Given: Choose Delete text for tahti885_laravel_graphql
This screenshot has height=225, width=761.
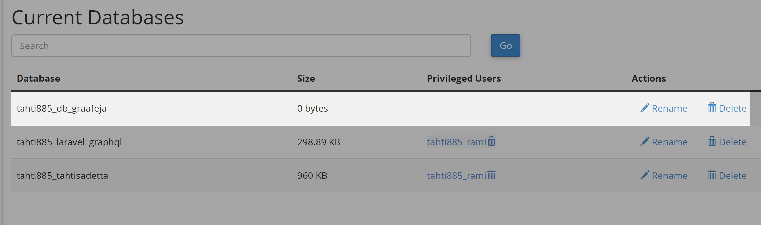Looking at the screenshot, I should [733, 142].
